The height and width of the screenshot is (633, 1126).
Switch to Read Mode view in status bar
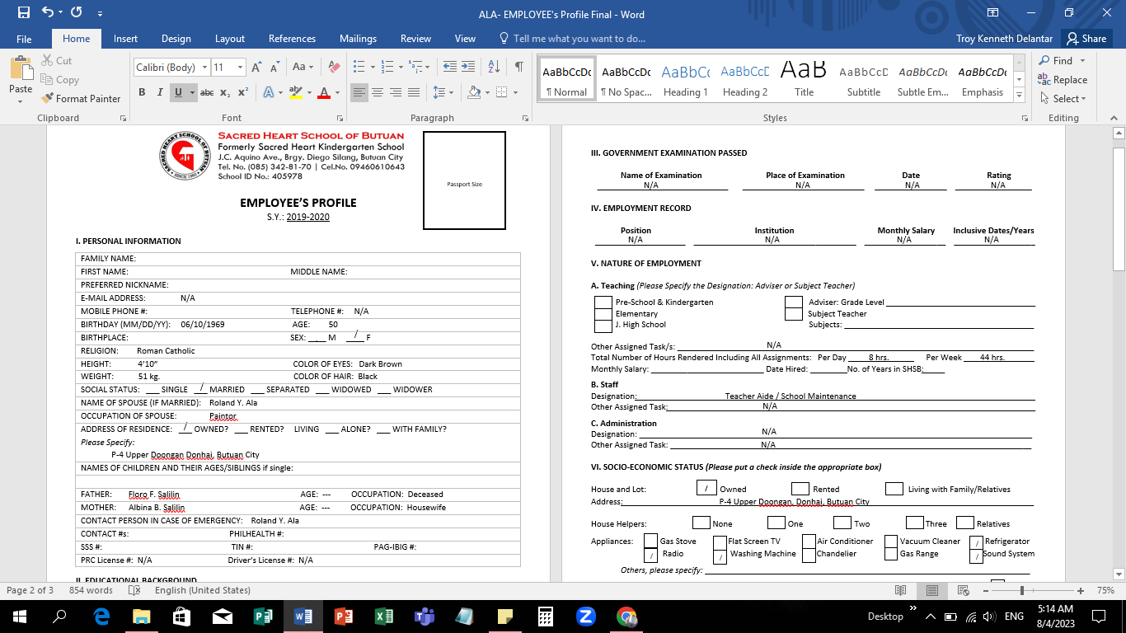[901, 591]
